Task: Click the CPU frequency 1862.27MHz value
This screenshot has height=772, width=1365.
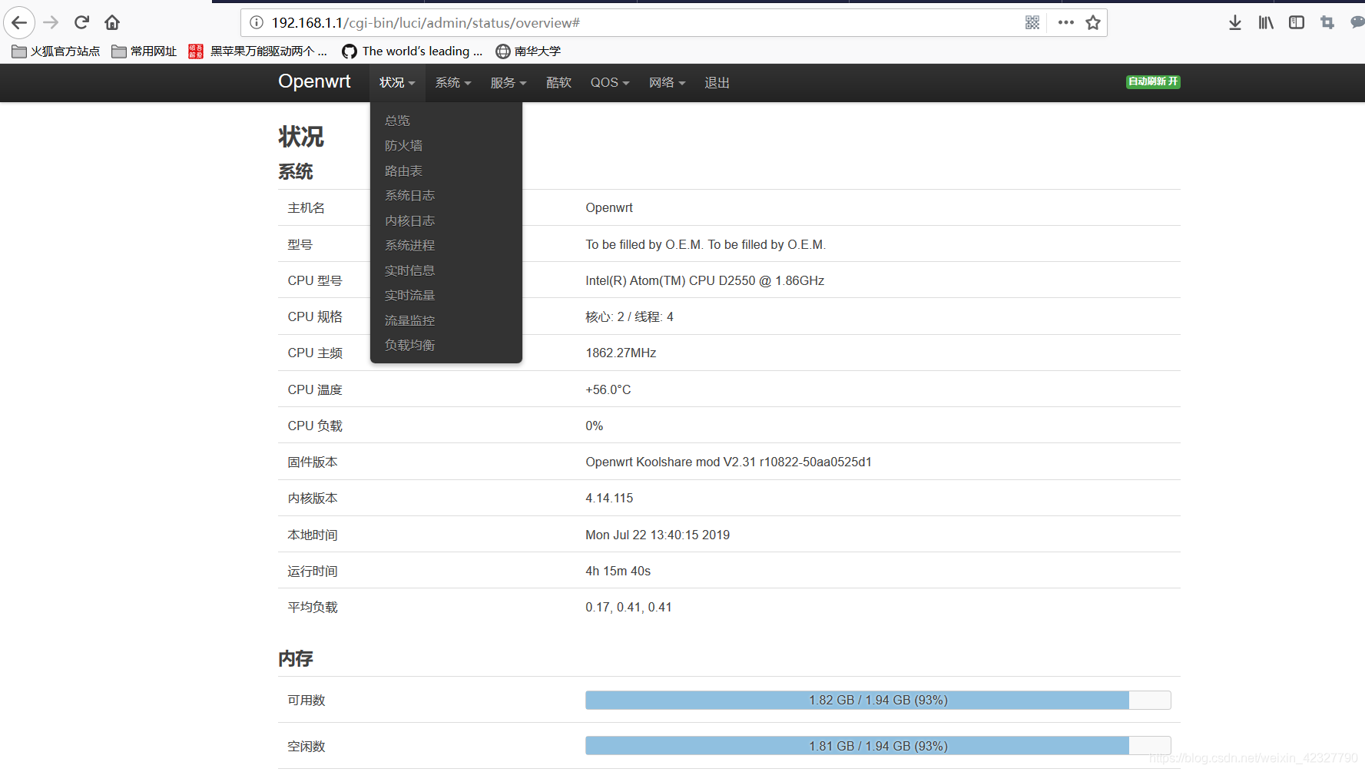Action: (x=621, y=353)
